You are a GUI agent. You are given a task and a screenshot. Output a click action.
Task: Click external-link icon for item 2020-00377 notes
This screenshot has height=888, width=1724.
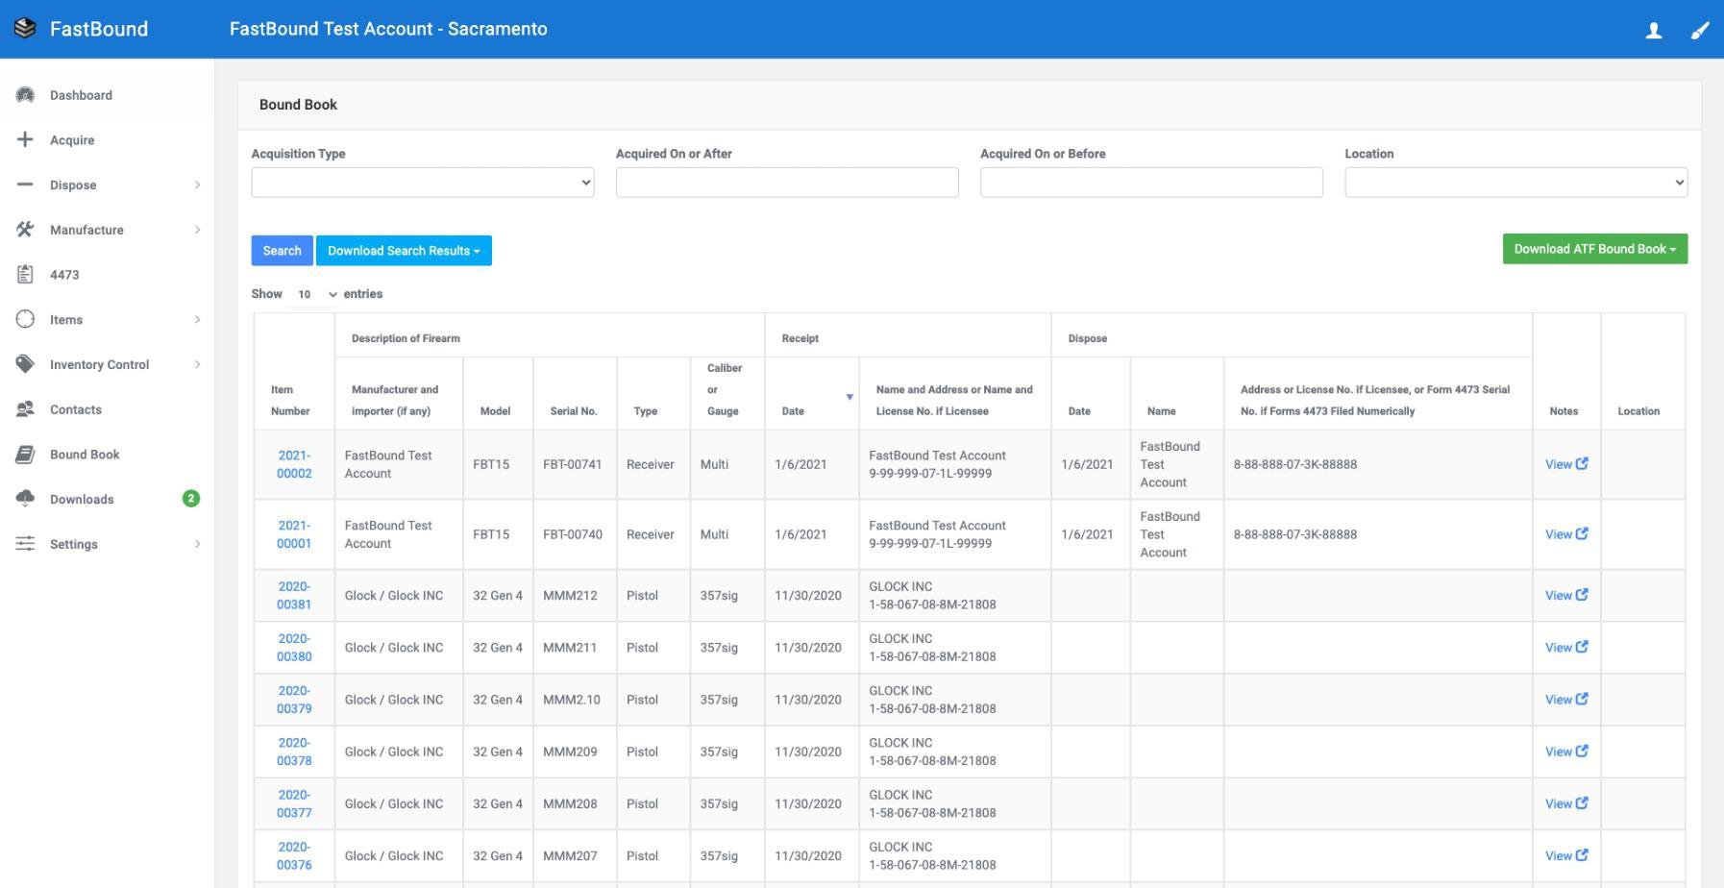1582,802
